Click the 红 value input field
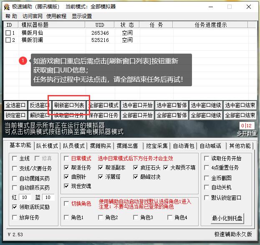 pyautogui.click(x=25, y=197)
